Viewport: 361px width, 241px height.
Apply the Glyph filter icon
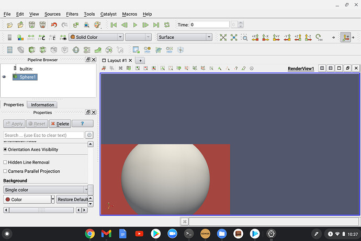pos(76,50)
